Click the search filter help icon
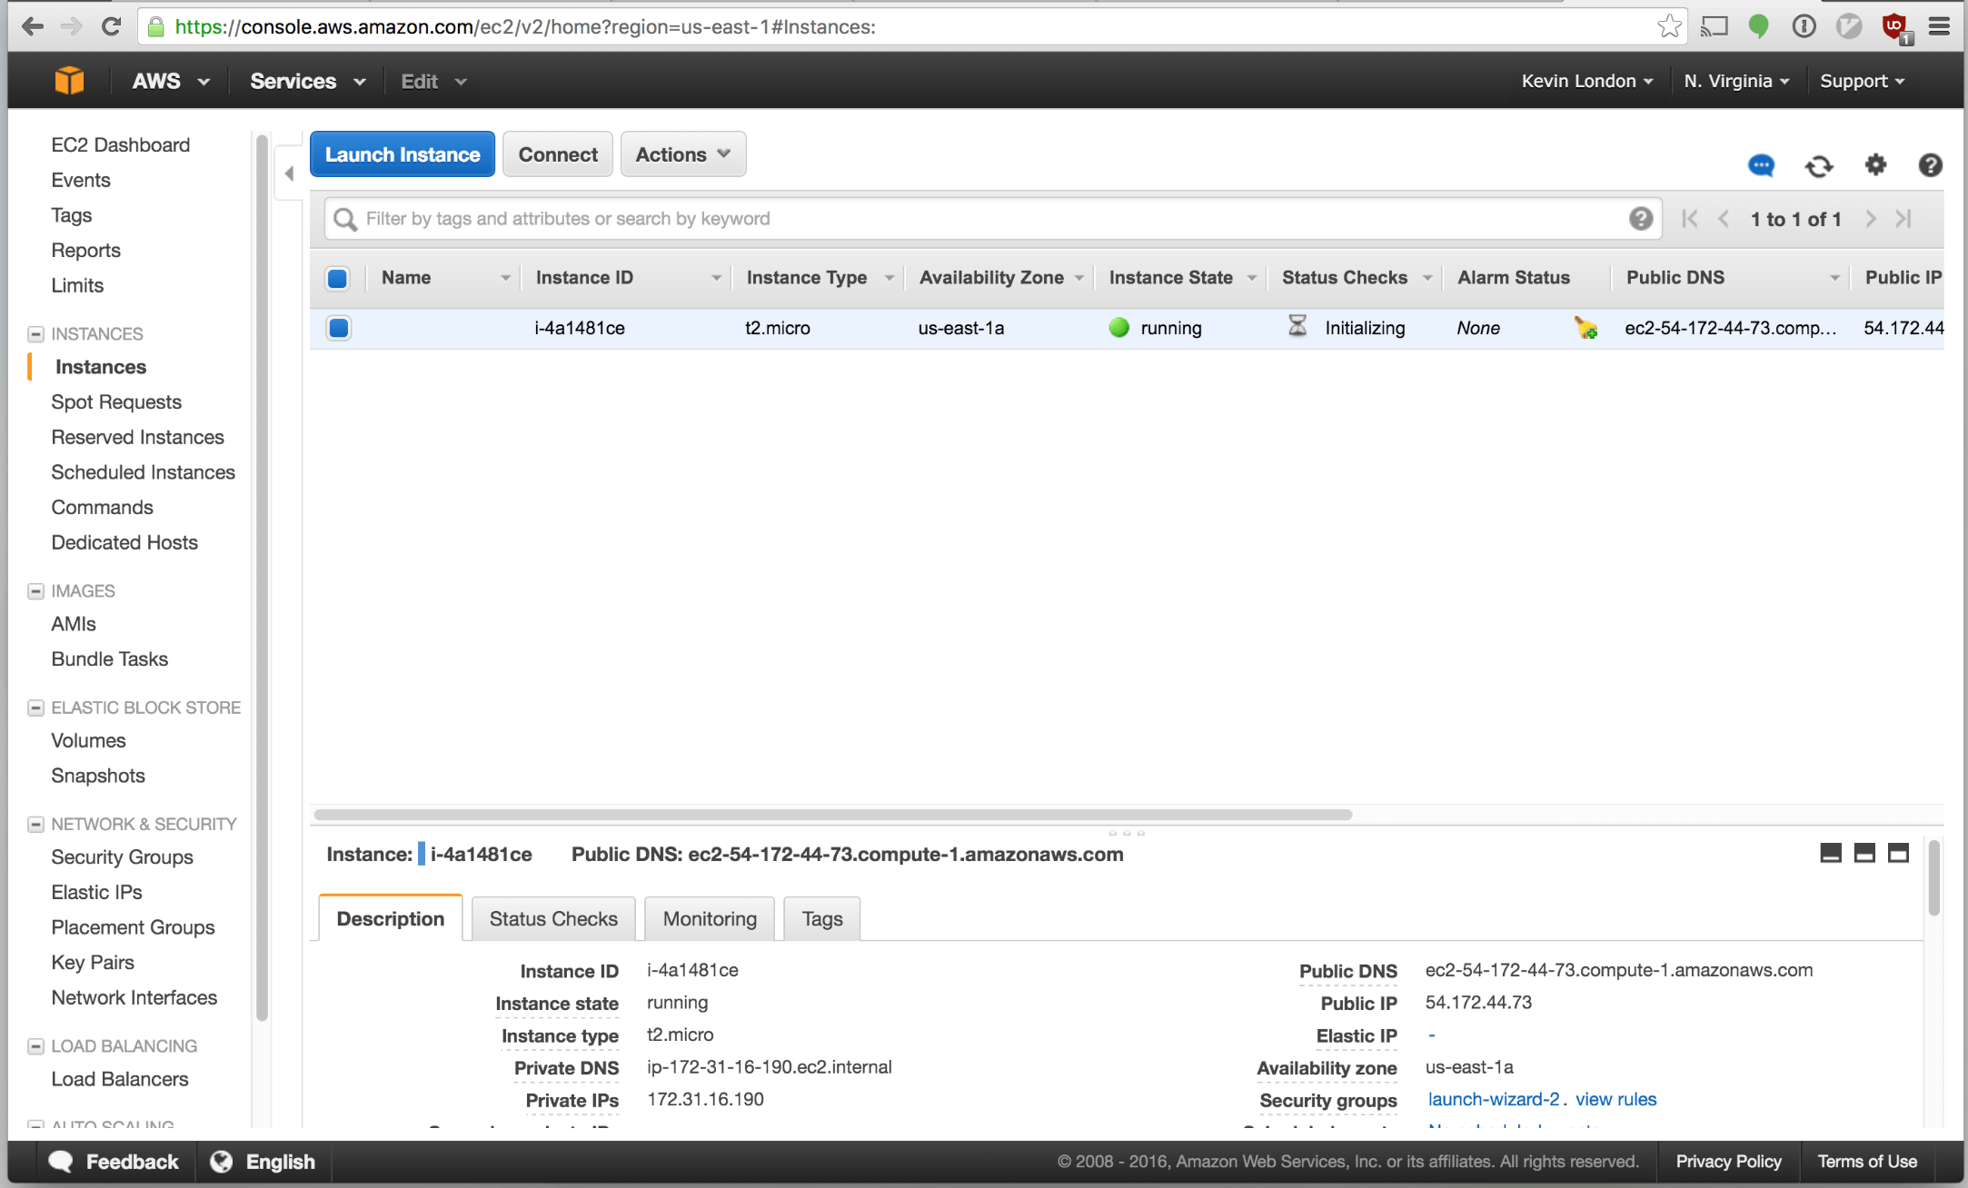This screenshot has width=1968, height=1188. pyautogui.click(x=1640, y=219)
